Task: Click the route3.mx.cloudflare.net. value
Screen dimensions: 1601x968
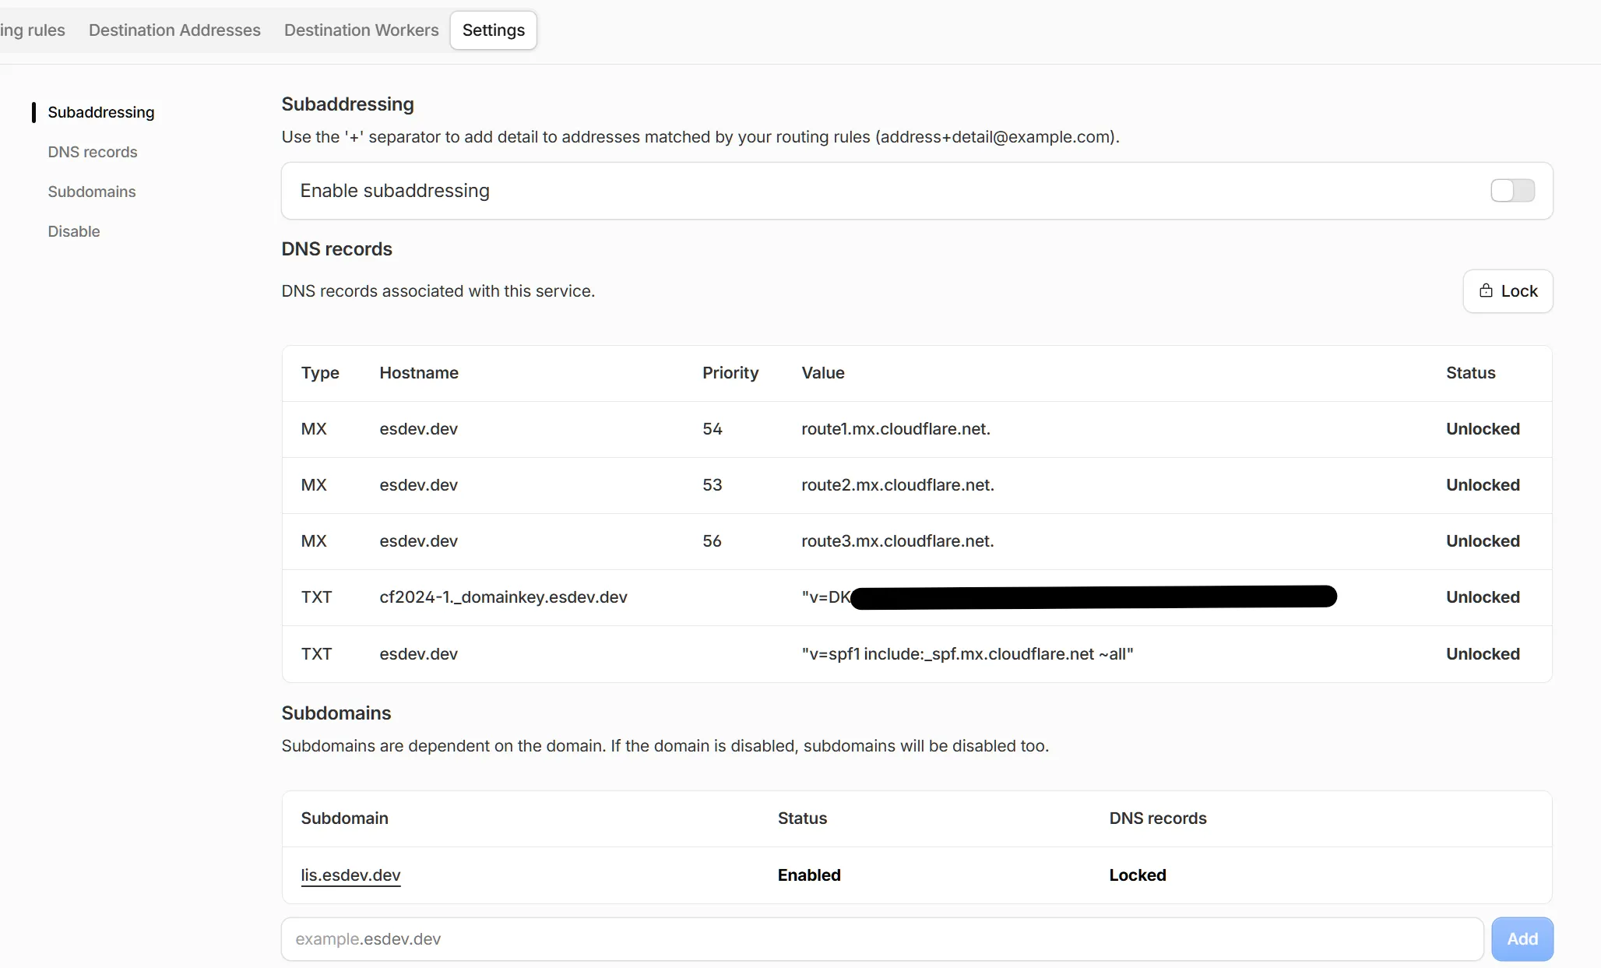Action: [898, 541]
